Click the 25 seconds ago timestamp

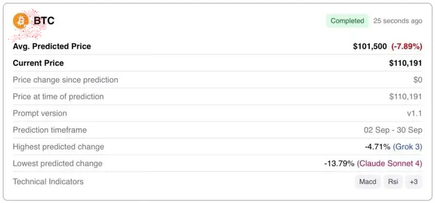point(398,21)
